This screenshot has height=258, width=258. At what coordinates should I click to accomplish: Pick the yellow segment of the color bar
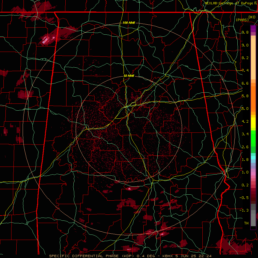pos(253,122)
